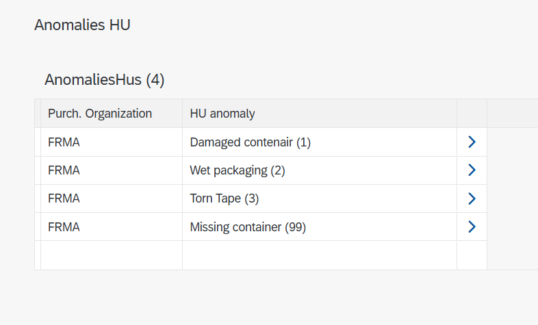Open HU anomaly column header menu
538x325 pixels.
(x=222, y=114)
